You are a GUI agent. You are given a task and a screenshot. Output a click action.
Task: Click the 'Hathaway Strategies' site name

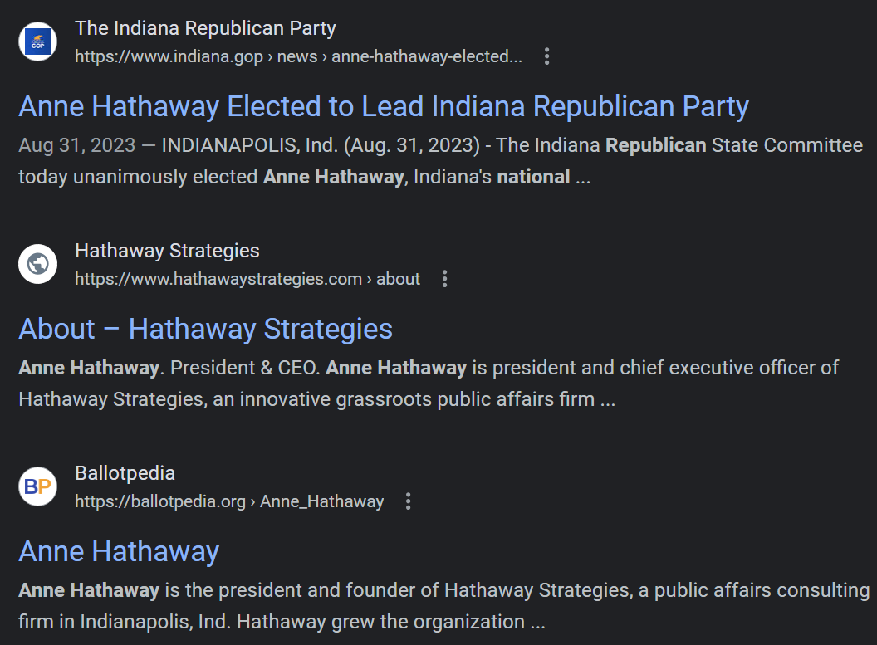click(x=167, y=251)
